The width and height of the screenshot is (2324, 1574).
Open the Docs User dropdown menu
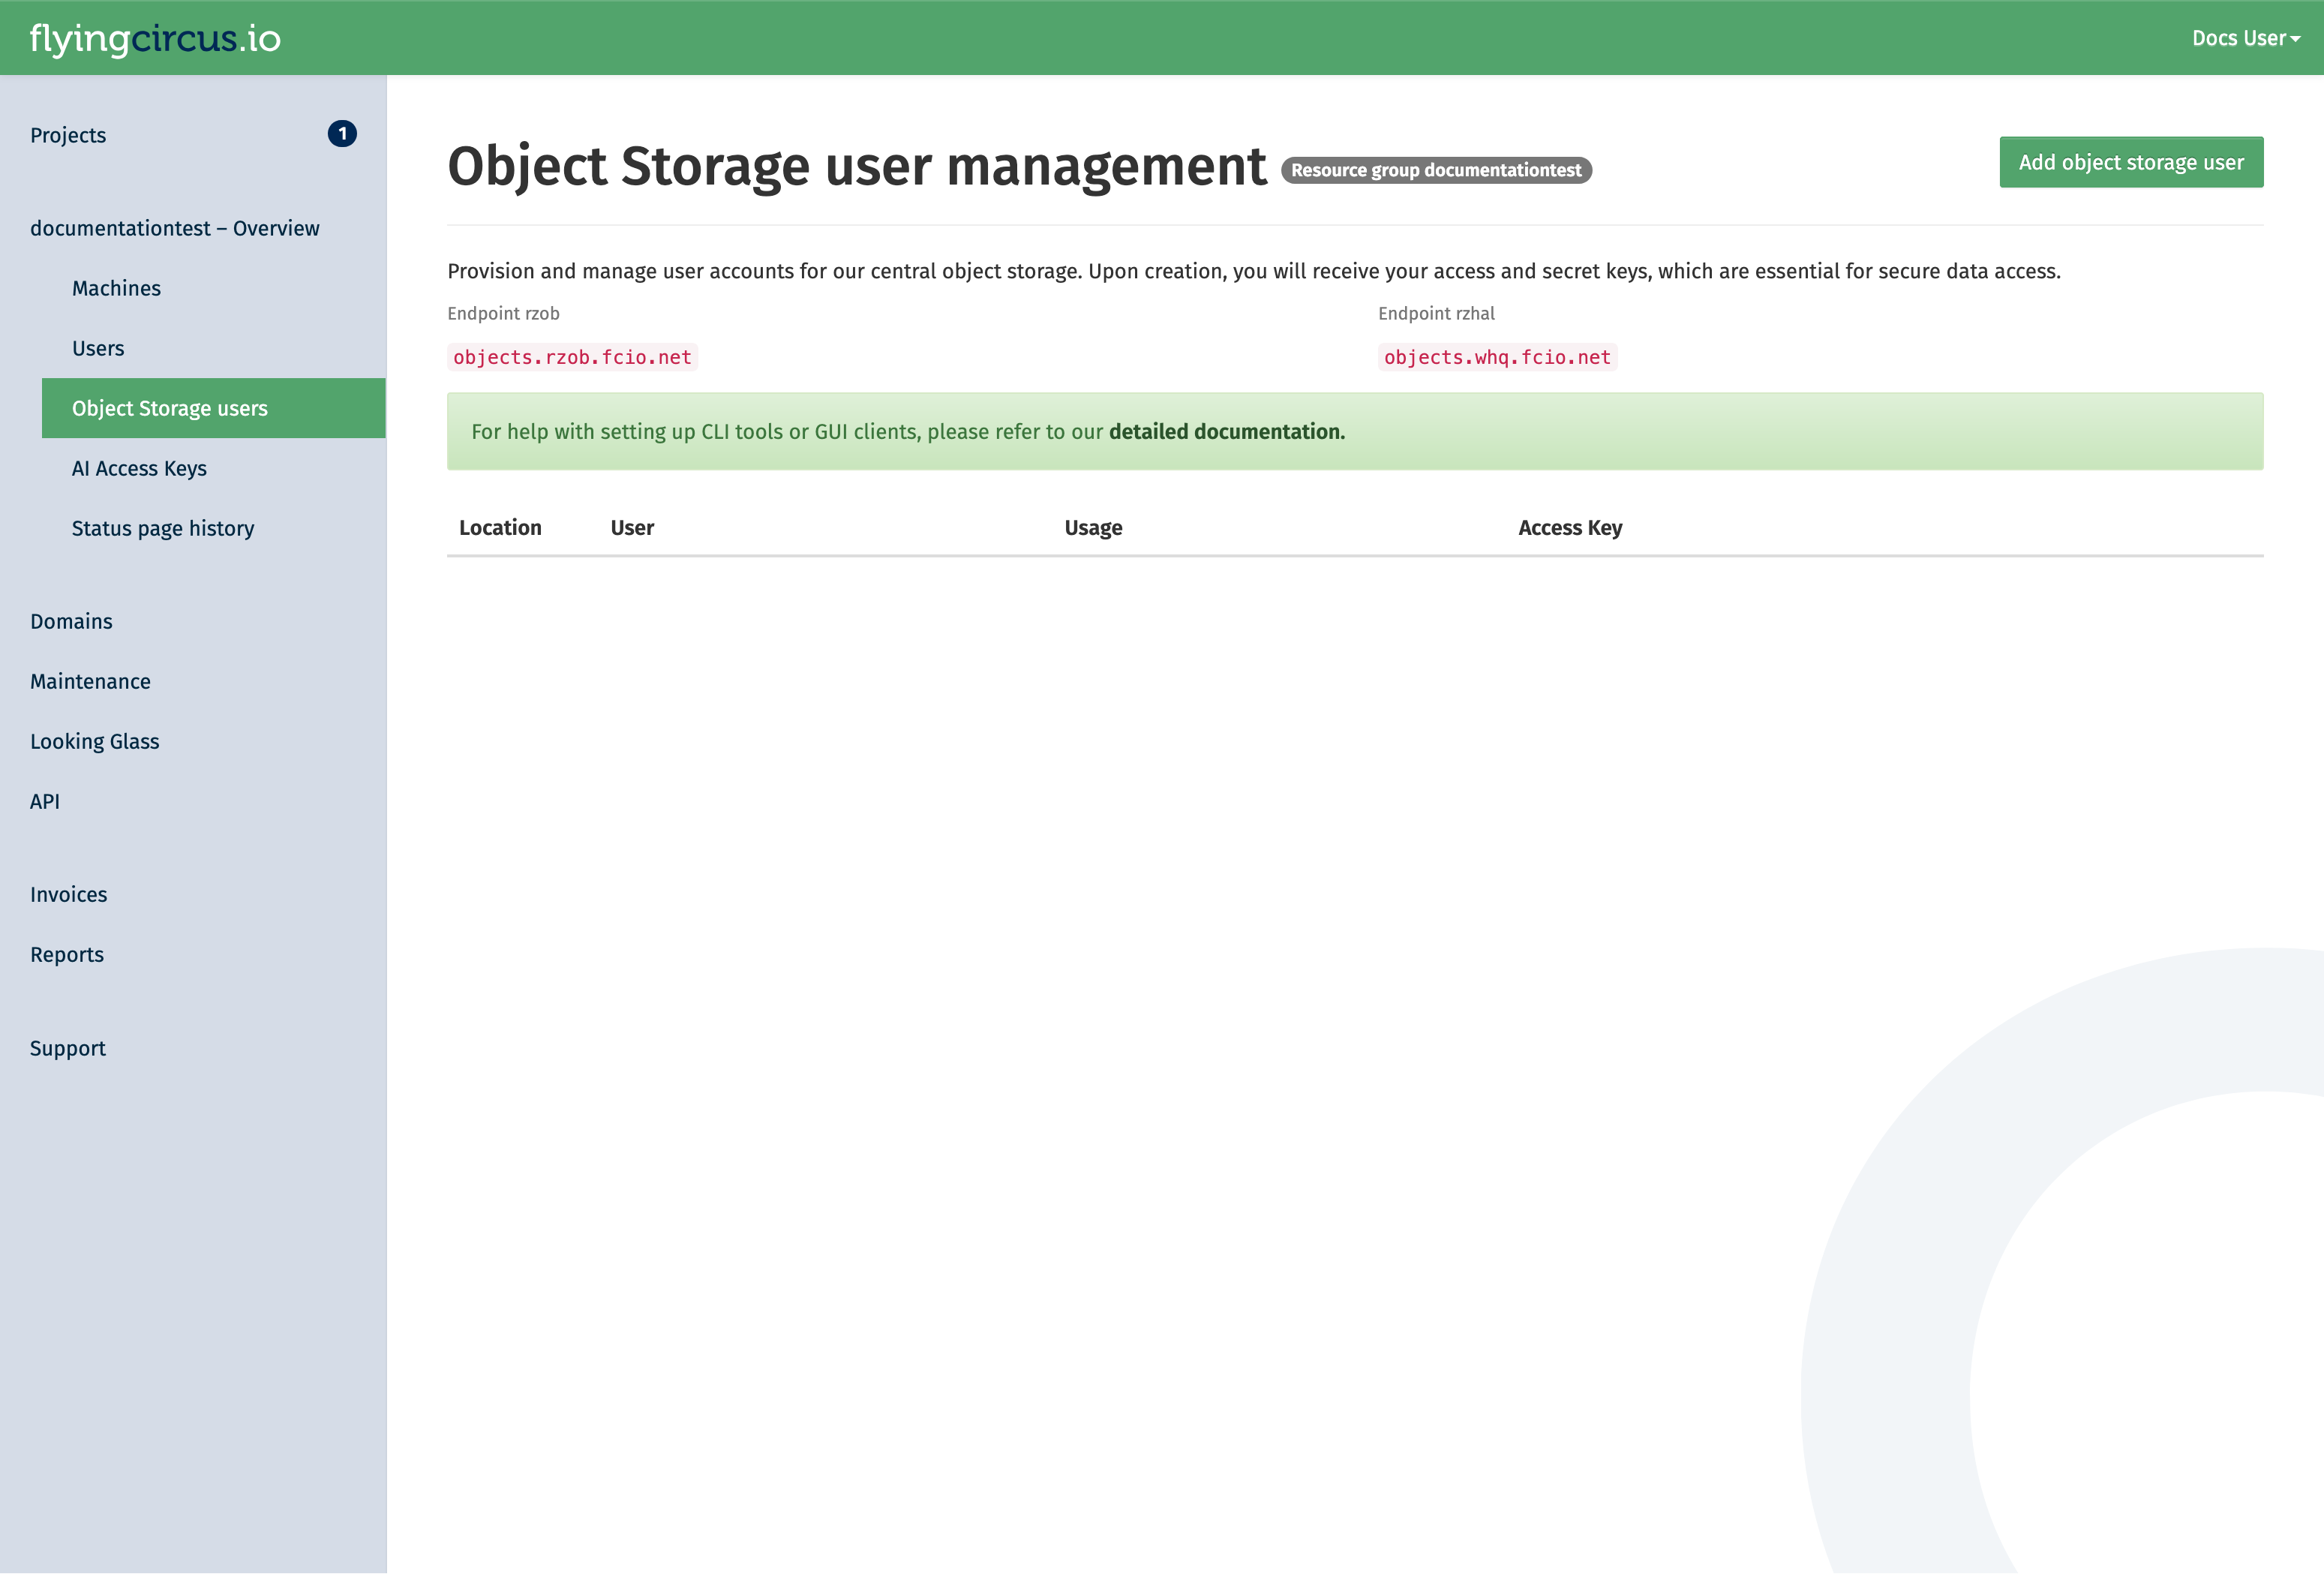click(x=2245, y=38)
